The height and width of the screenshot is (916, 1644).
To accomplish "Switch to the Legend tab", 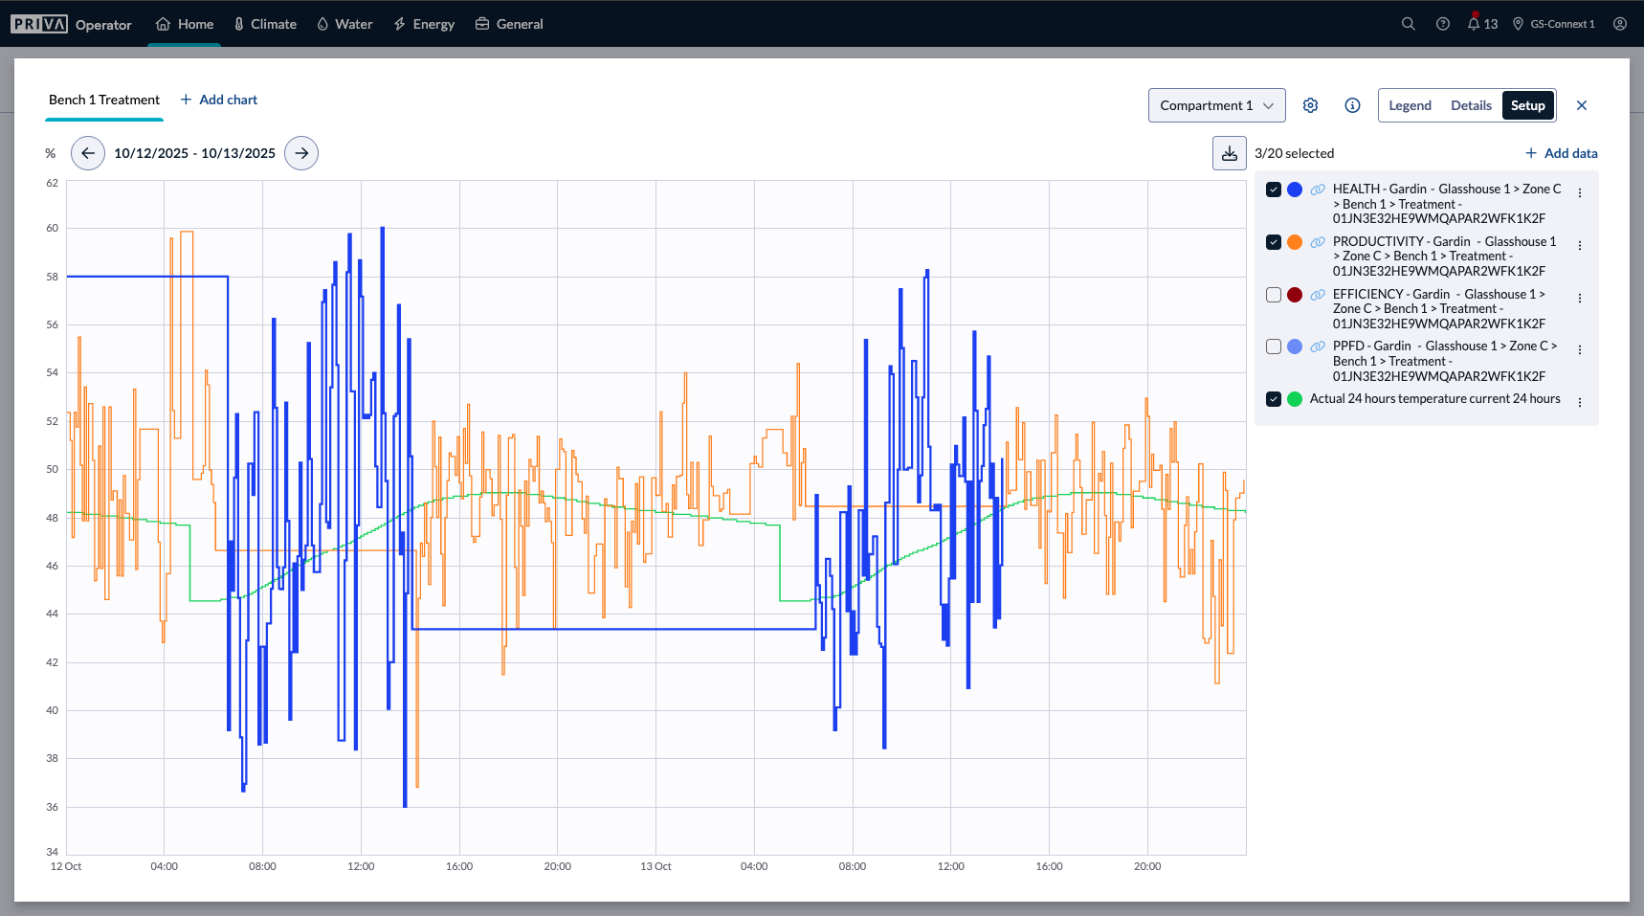I will coord(1410,105).
